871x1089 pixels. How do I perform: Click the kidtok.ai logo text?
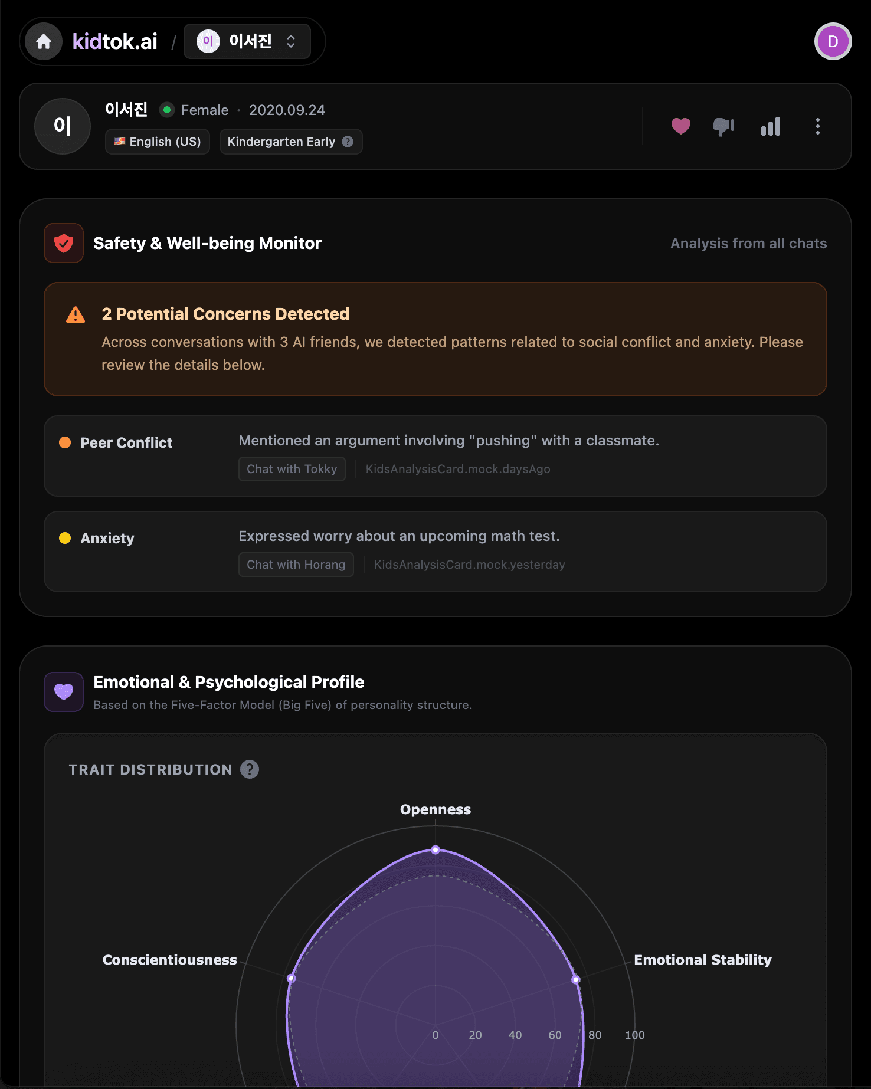coord(114,41)
